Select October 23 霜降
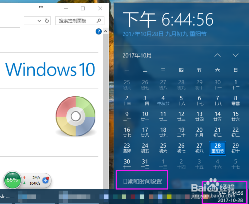Image resolution: width=249 pixels, height=204 pixels. tap(127, 148)
